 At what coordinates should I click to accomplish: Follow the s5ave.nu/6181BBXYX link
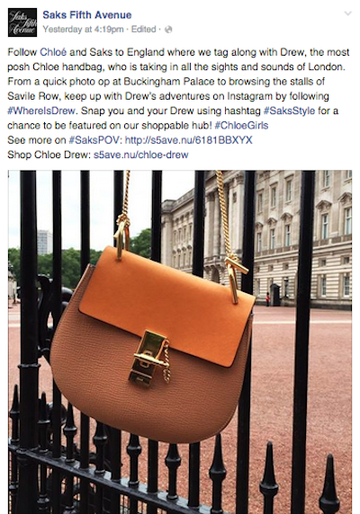click(x=189, y=140)
